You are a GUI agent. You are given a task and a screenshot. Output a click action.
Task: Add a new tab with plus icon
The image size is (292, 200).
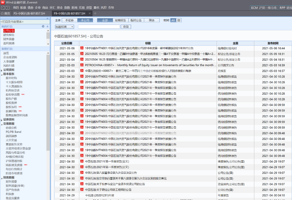[95, 14]
